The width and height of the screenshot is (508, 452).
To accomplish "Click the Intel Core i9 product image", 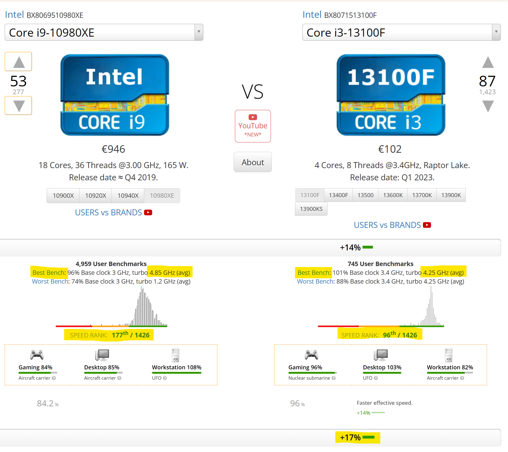I will click(114, 95).
